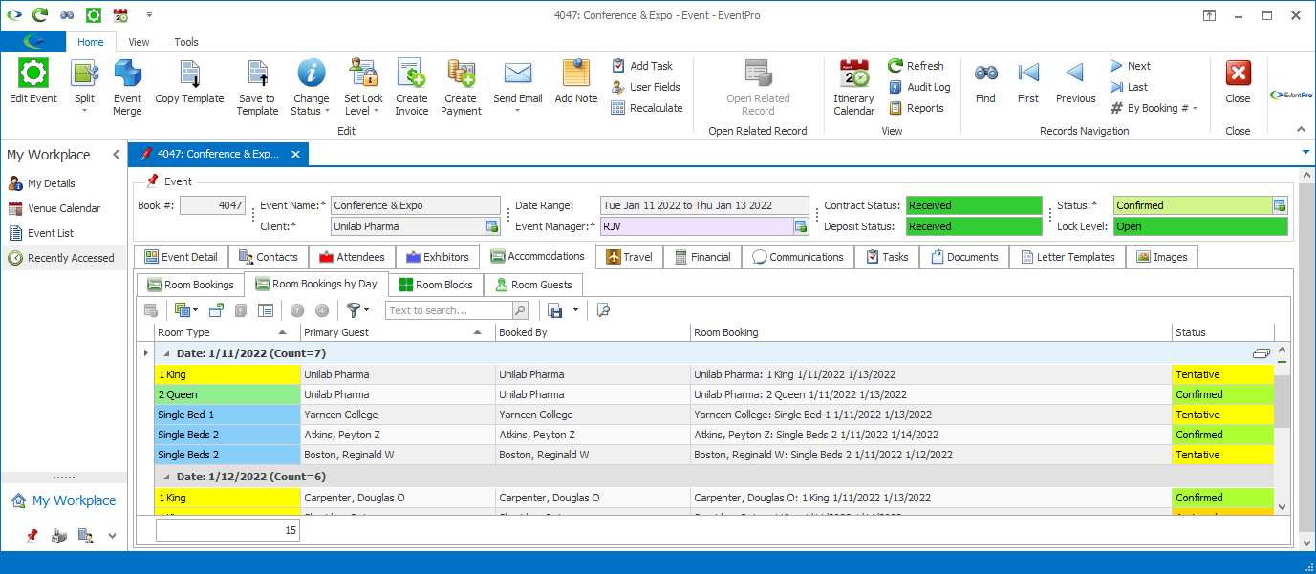This screenshot has width=1316, height=574.
Task: Click the grid toolbar preview magnifier icon
Action: pos(603,310)
